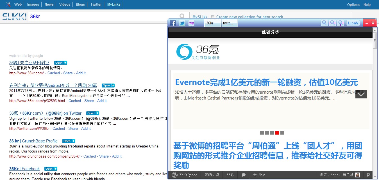Expand the '跳到分类' category jump bar

(270, 33)
